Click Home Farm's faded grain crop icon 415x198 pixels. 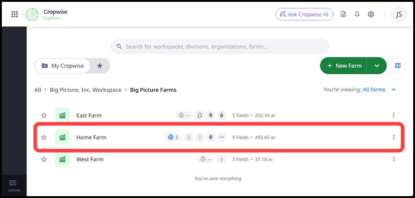(x=200, y=137)
